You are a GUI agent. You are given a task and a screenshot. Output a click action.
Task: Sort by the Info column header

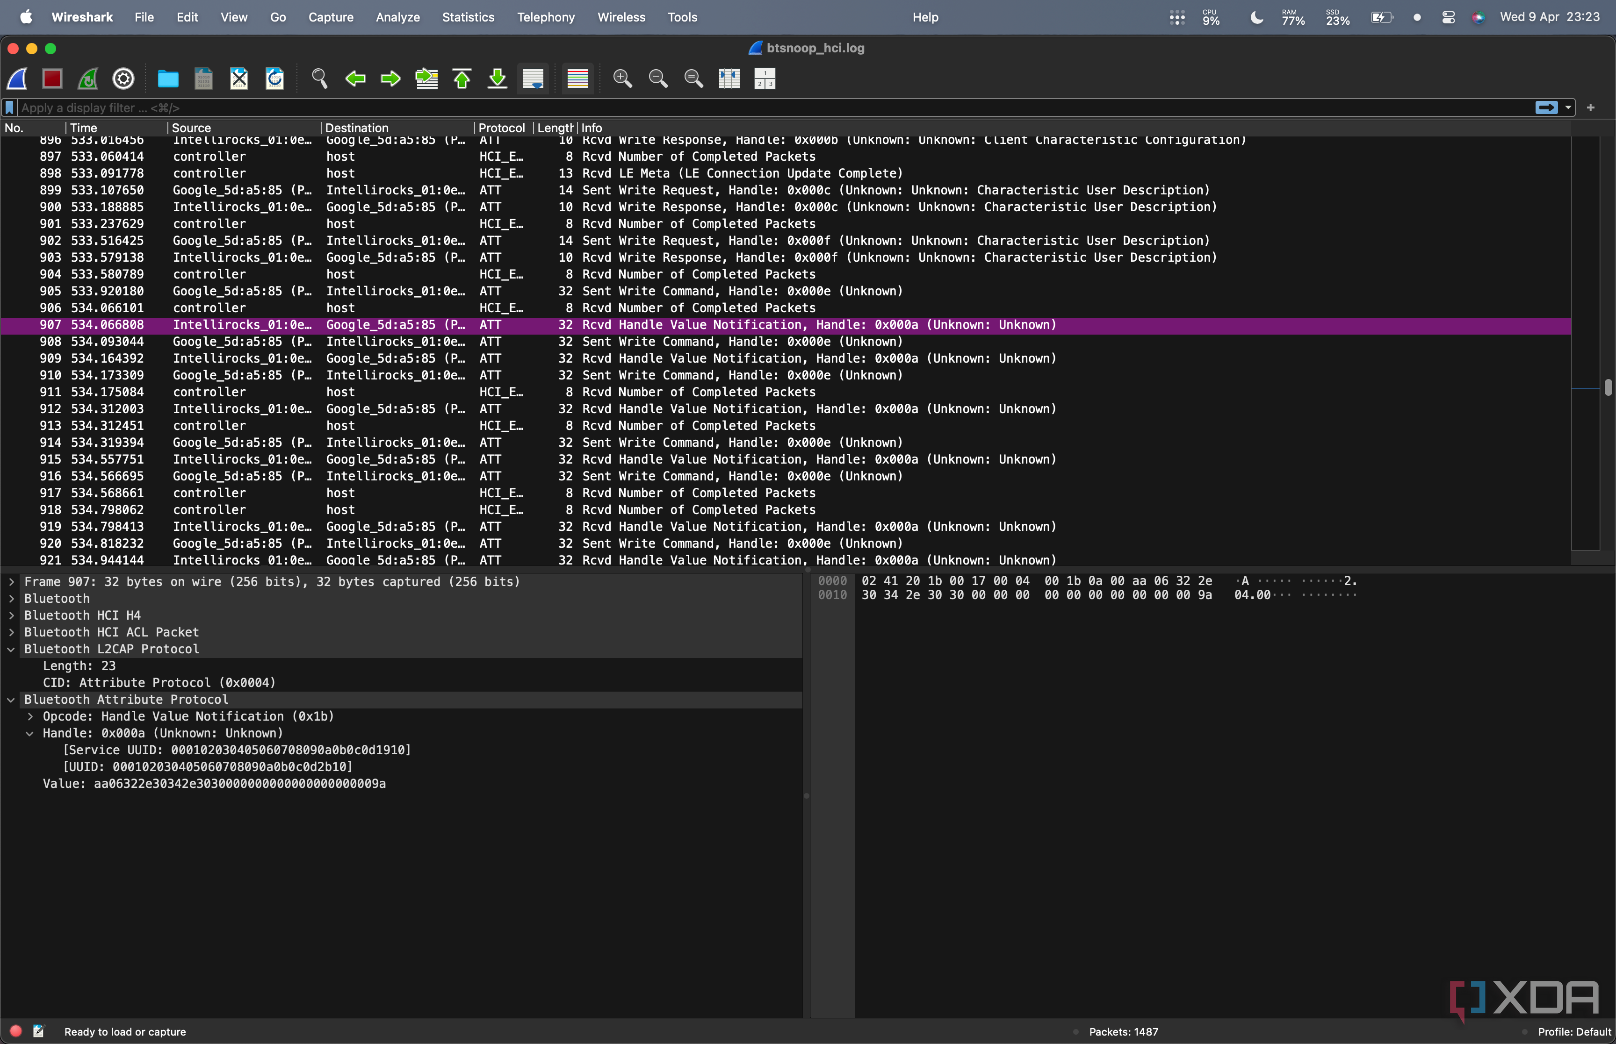[1075, 128]
